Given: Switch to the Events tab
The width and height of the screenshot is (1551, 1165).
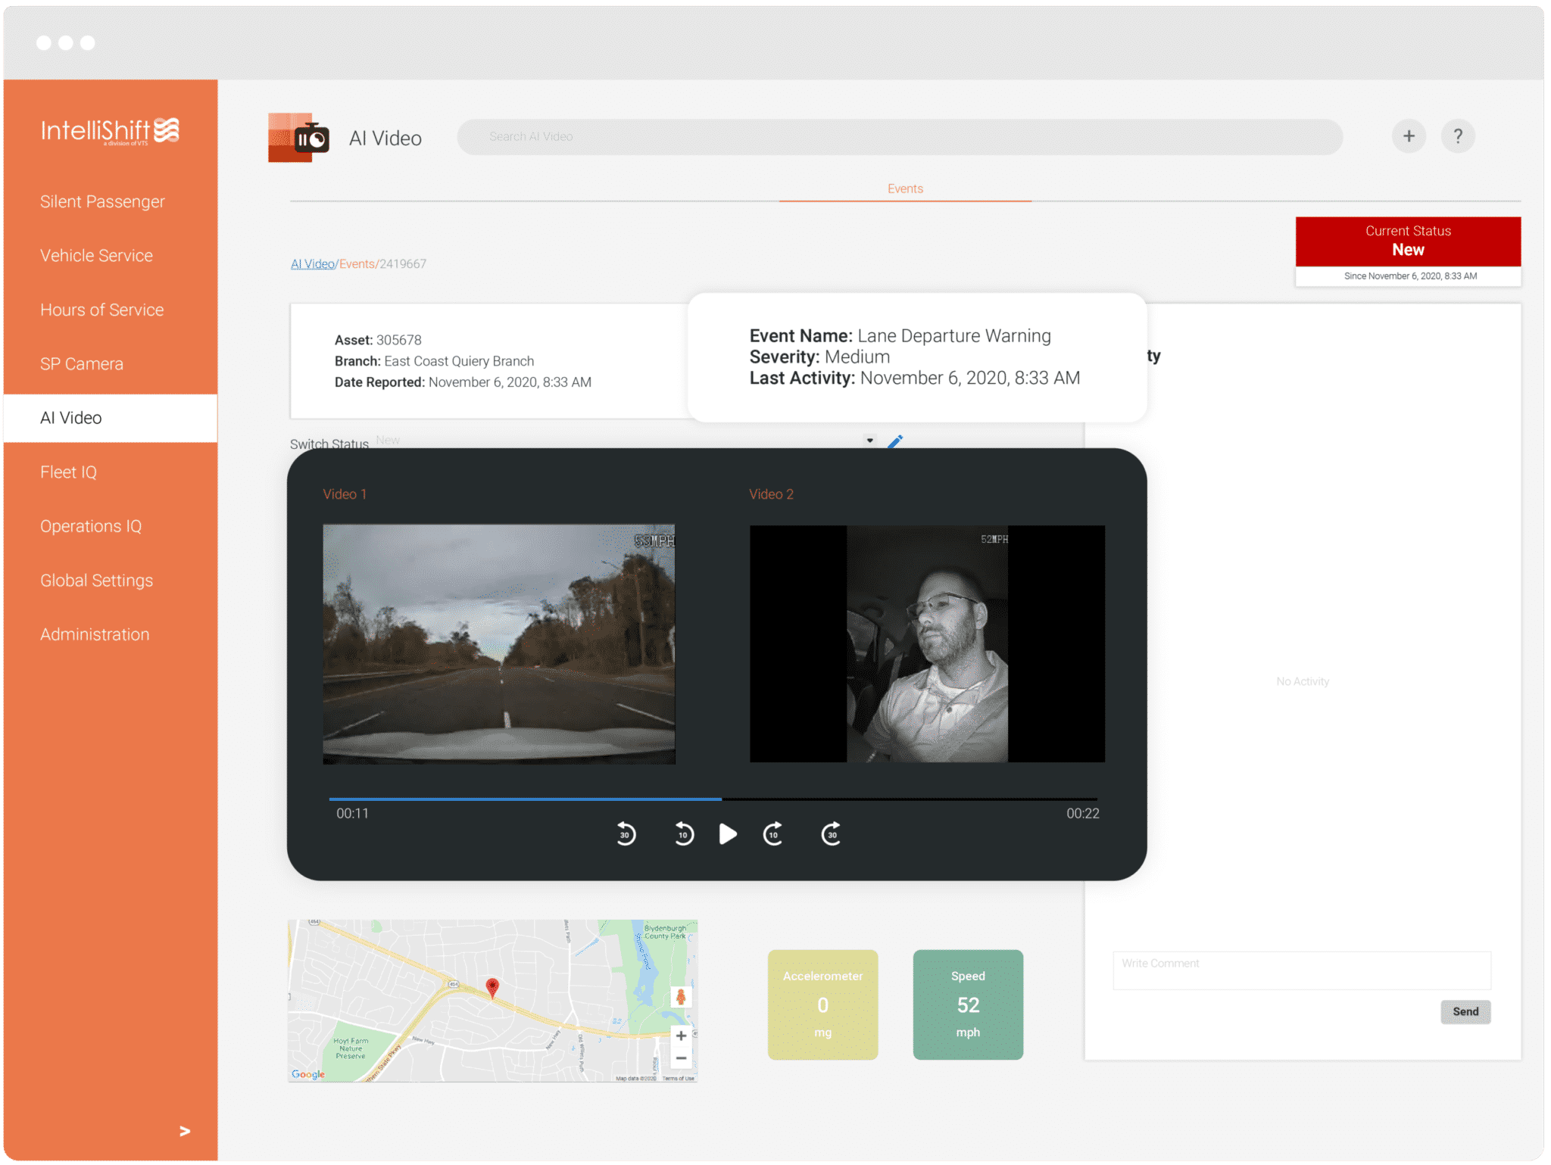Looking at the screenshot, I should [905, 188].
